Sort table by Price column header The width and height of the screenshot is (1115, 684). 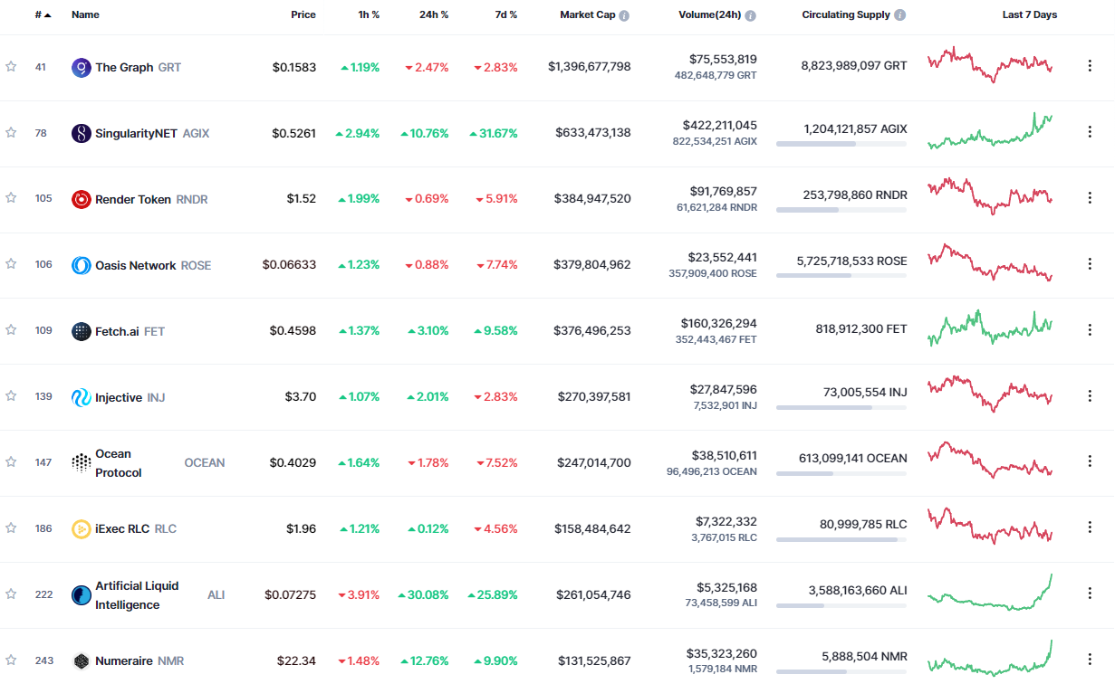[x=303, y=15]
